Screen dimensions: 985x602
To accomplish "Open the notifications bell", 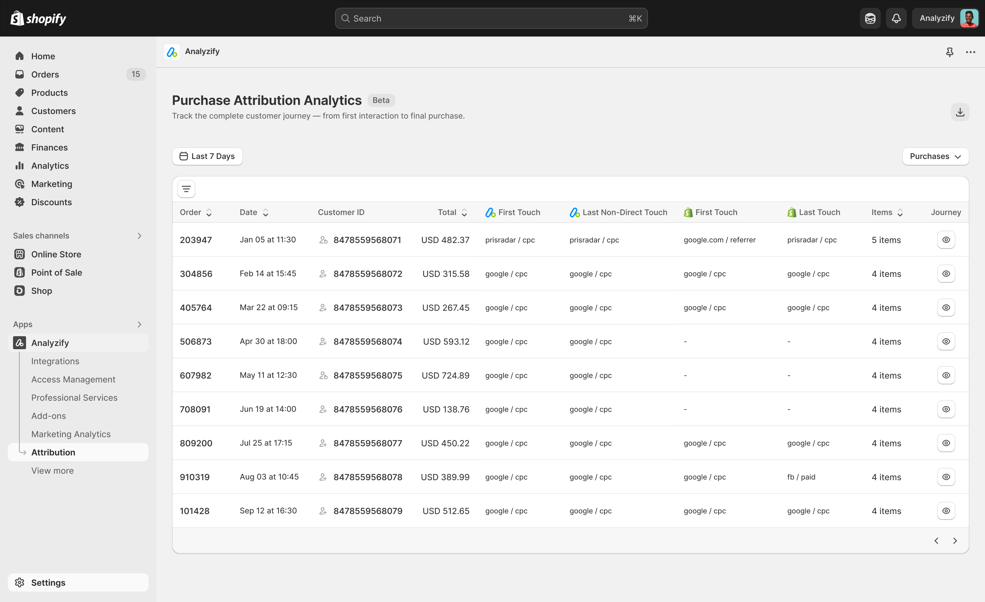I will pos(896,18).
